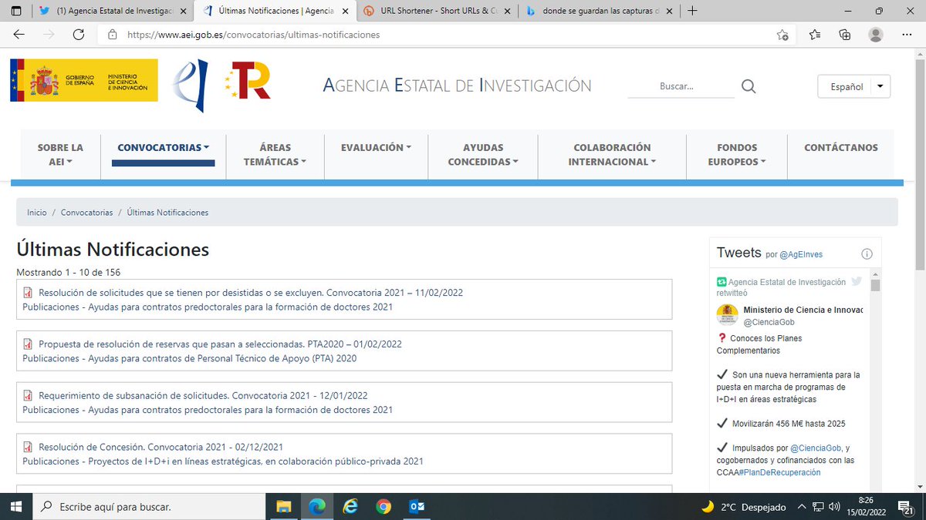This screenshot has width=926, height=520.
Task: Open Google Chrome from the taskbar
Action: [x=384, y=506]
